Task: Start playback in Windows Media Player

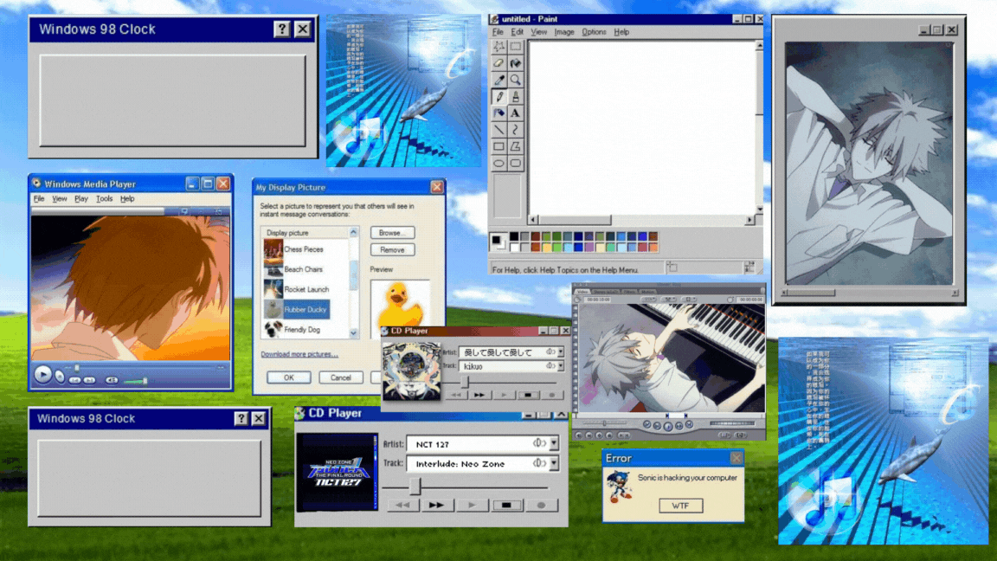Action: pyautogui.click(x=42, y=375)
